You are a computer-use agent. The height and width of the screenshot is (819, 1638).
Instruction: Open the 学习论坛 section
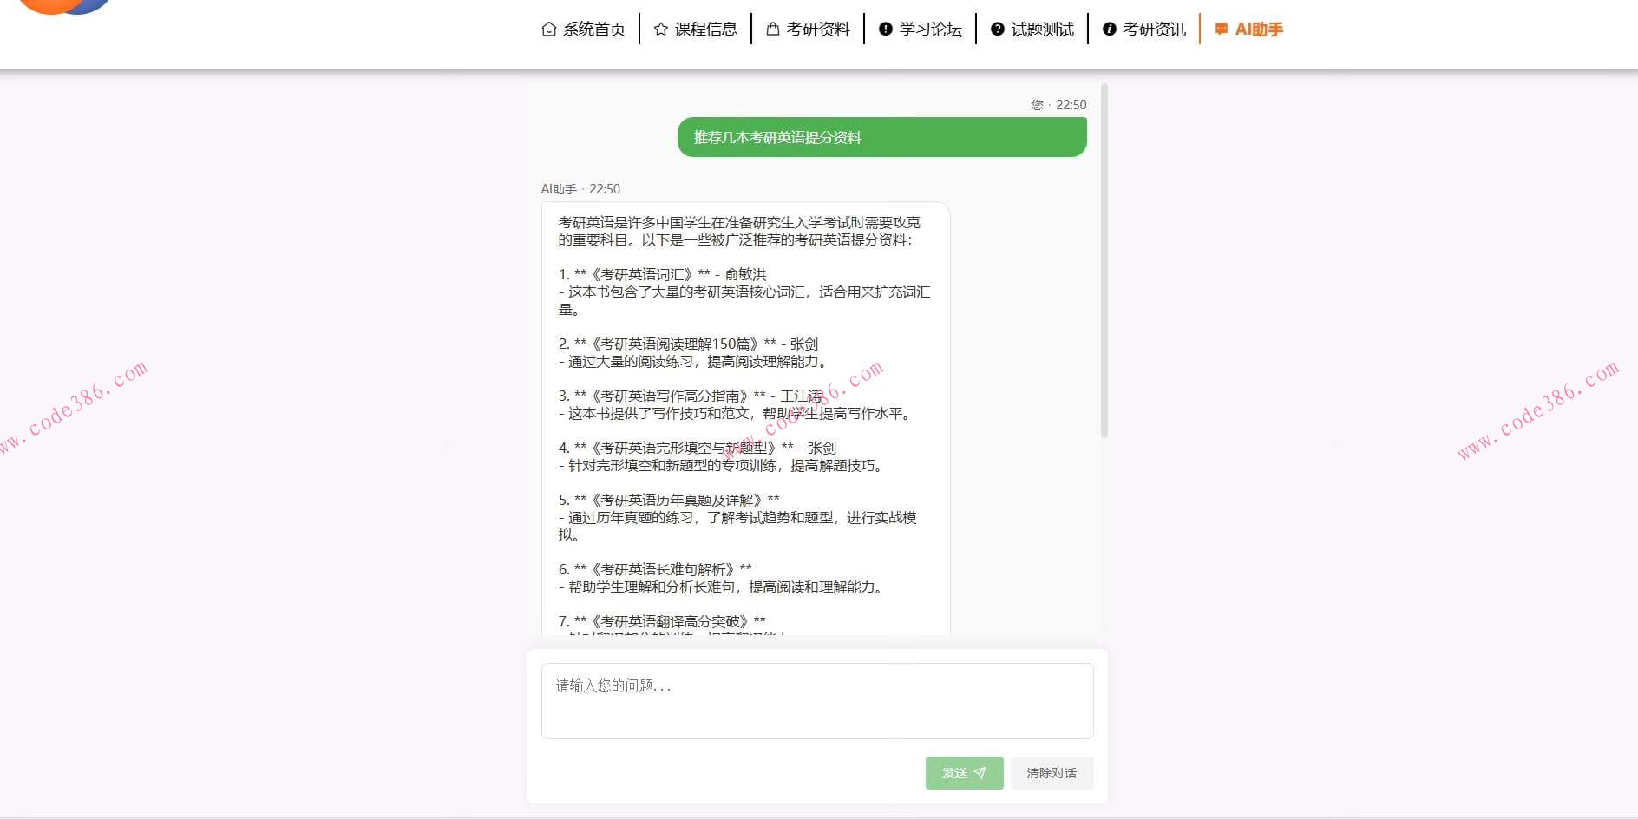click(930, 28)
